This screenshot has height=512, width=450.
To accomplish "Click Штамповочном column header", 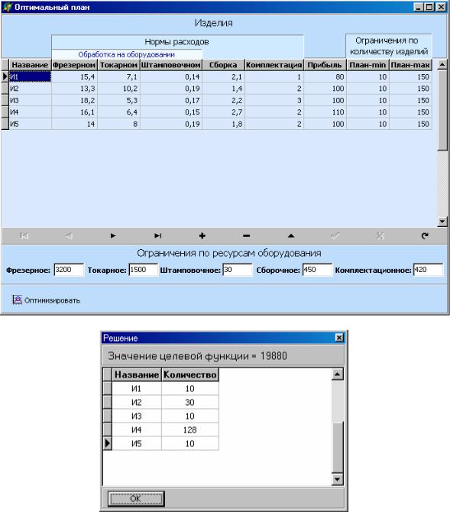I will (x=171, y=65).
